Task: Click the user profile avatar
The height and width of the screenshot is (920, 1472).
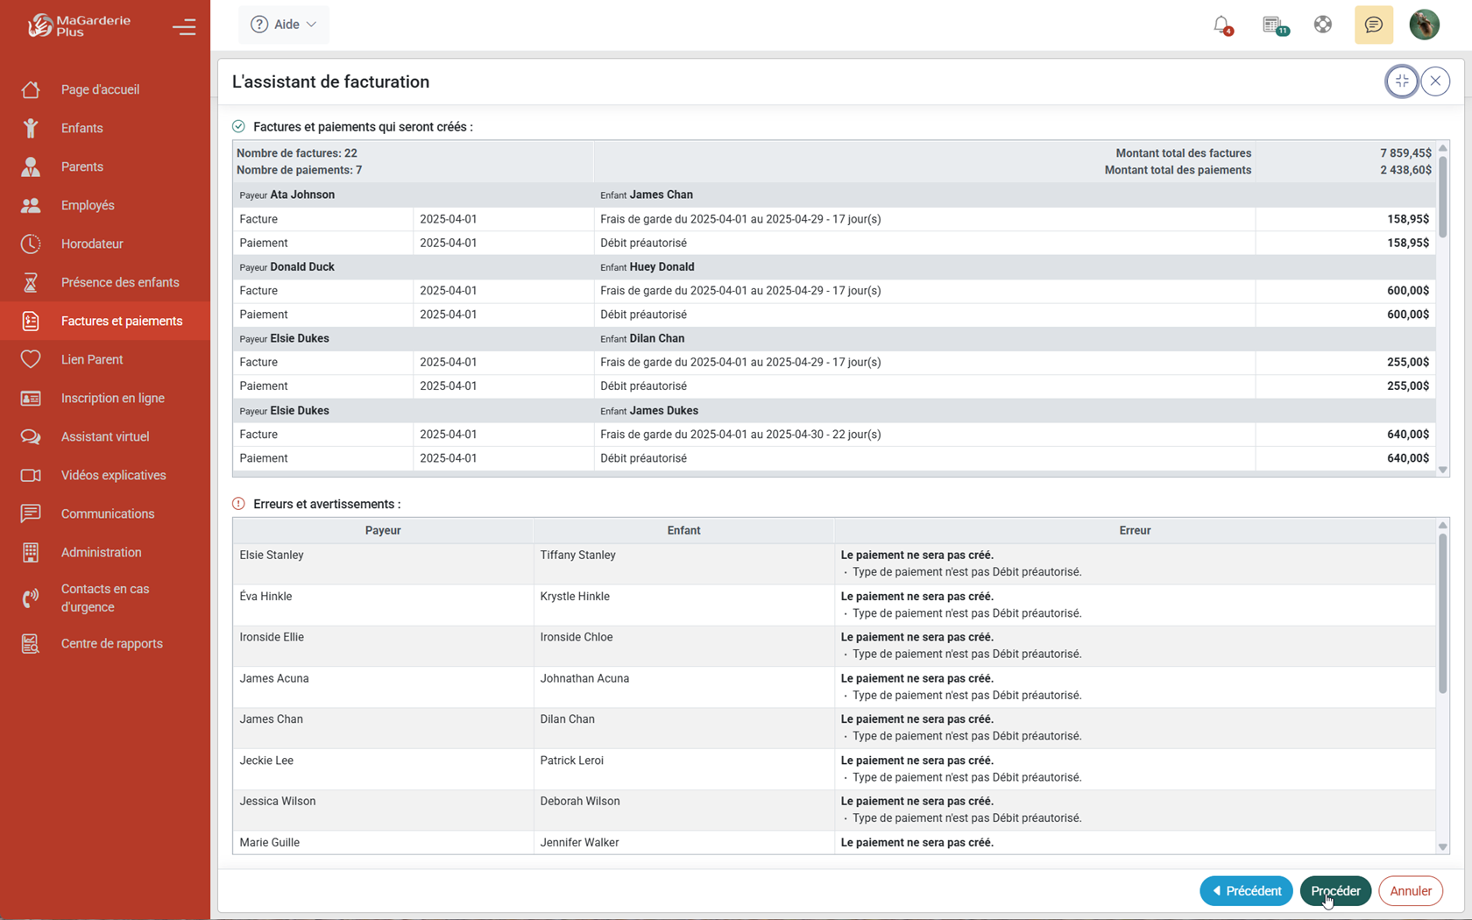Action: [1424, 25]
